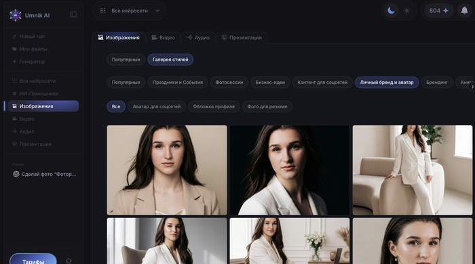Switch to dark theme moon icon

391,11
